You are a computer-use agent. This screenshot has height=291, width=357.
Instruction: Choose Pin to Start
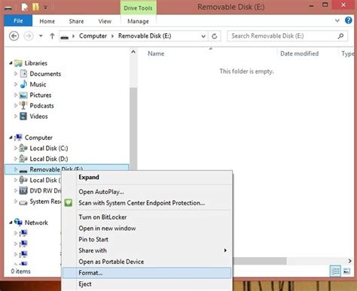pos(147,239)
